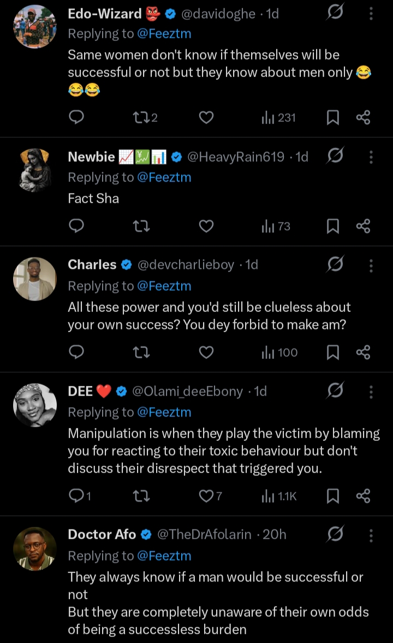Share DEE's tweet about manipulation

pyautogui.click(x=363, y=495)
